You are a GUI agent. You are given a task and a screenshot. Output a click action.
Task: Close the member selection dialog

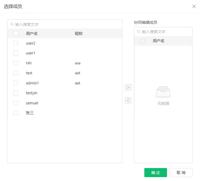pyautogui.click(x=194, y=6)
